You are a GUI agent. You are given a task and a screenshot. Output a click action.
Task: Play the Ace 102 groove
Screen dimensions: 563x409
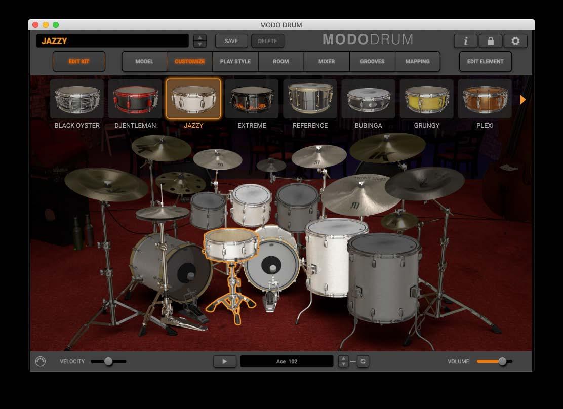(225, 361)
